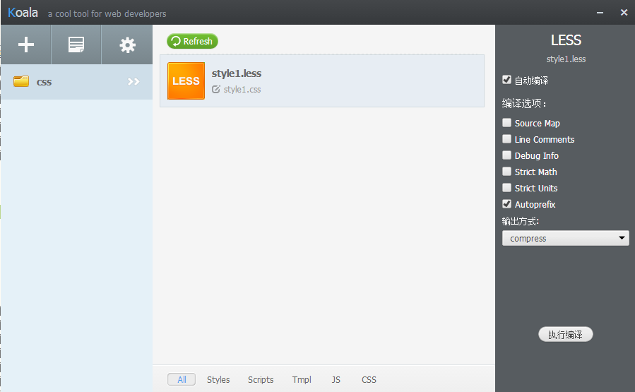This screenshot has height=392, width=635.
Task: Enable the Line Comments checkbox
Action: [506, 139]
